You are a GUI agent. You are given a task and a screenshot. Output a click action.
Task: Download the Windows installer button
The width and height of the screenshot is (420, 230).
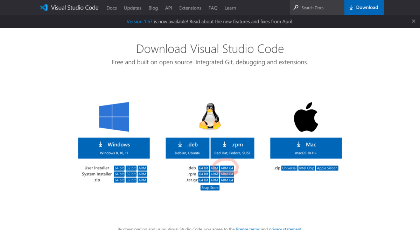114,148
